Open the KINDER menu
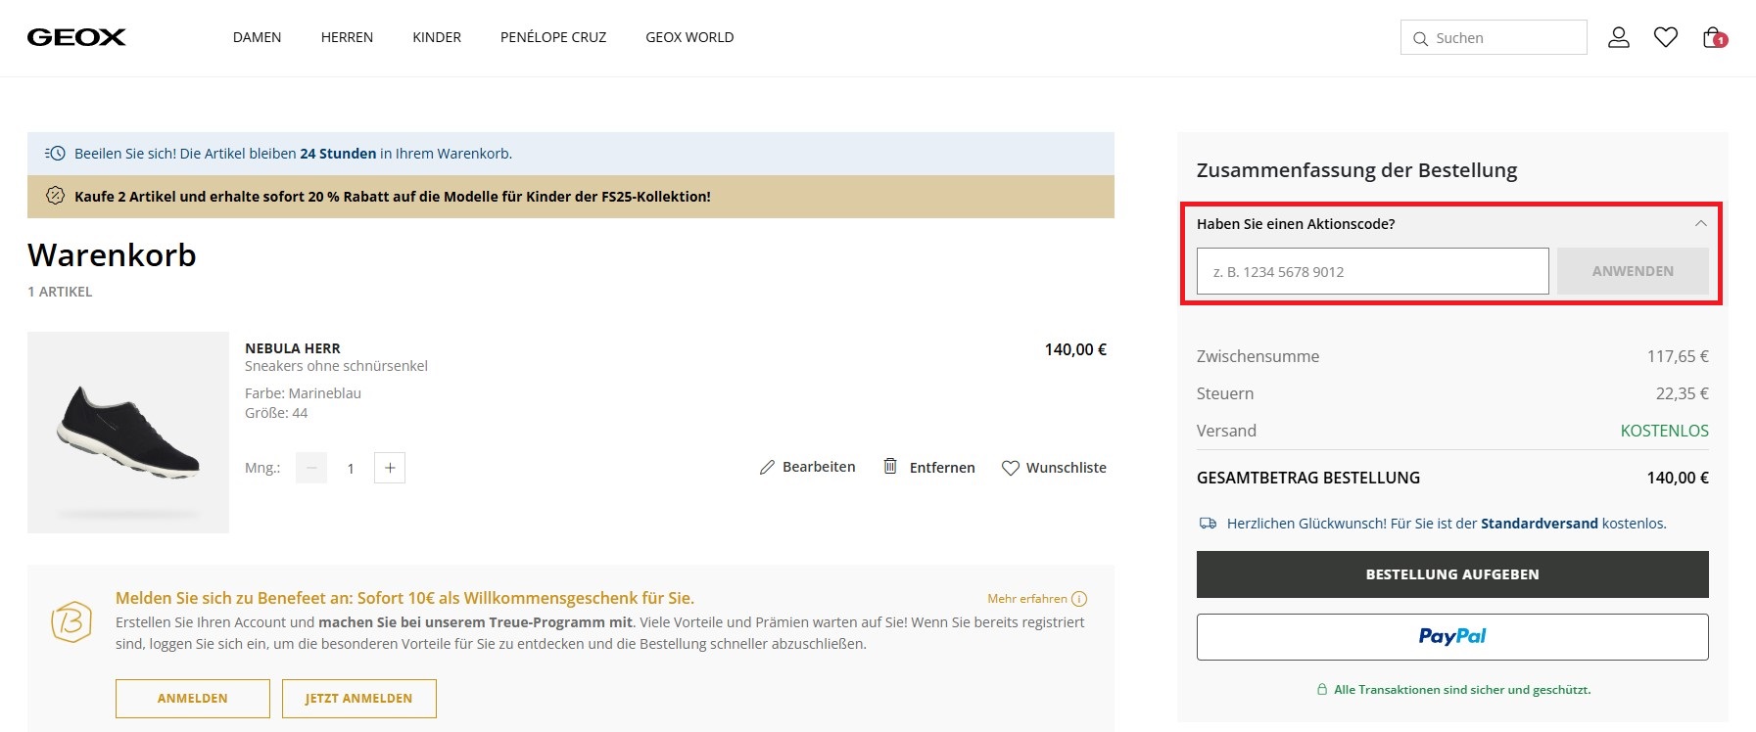The image size is (1756, 732). (437, 37)
